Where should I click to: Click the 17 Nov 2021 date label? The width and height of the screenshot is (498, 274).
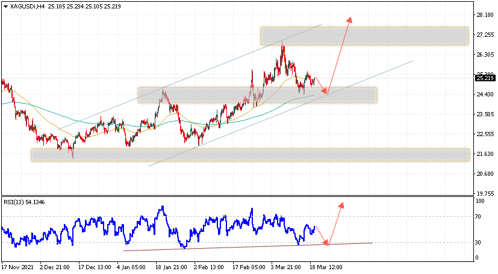17,267
